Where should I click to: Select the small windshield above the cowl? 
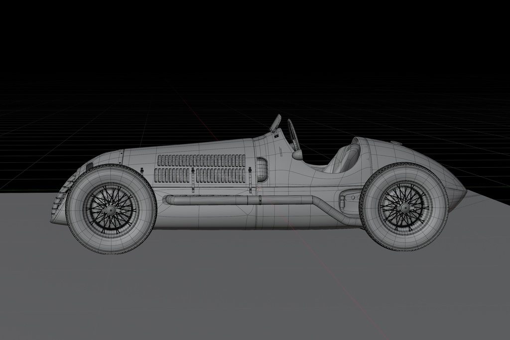click(276, 123)
